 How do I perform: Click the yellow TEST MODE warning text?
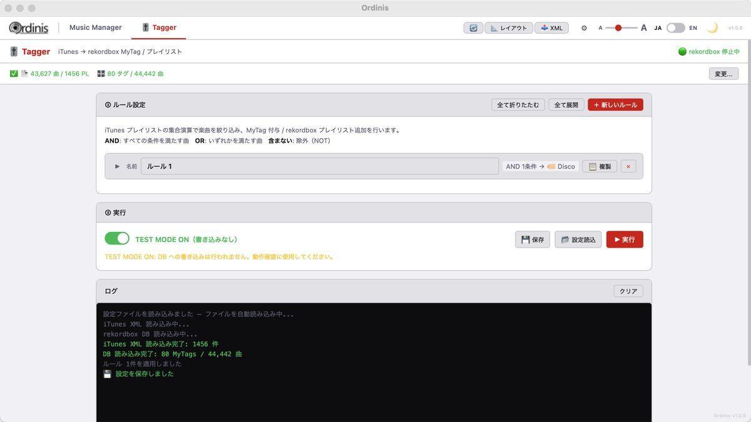220,257
